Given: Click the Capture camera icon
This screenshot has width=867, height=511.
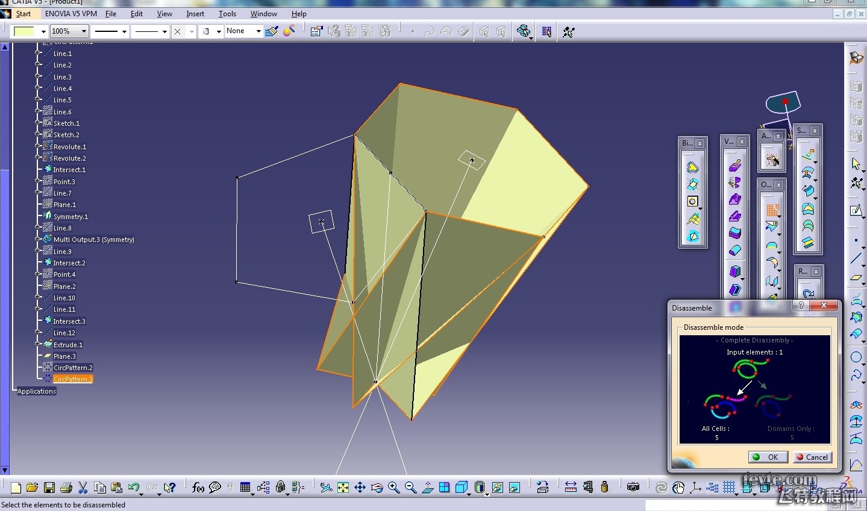Looking at the screenshot, I should tap(633, 488).
